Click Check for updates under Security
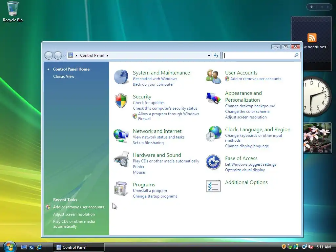Screen dimensions: 336x252 [149, 103]
